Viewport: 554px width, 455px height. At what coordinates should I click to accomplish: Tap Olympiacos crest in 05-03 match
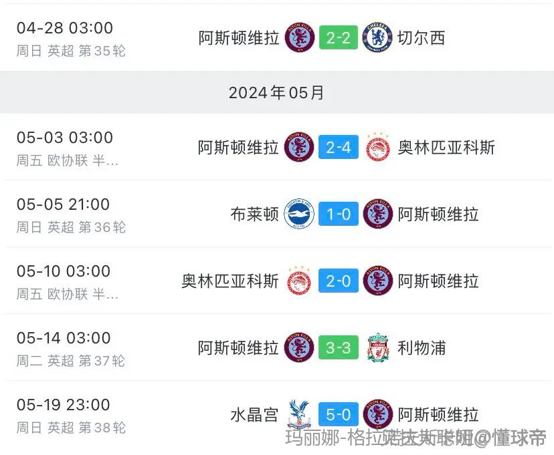click(x=377, y=147)
